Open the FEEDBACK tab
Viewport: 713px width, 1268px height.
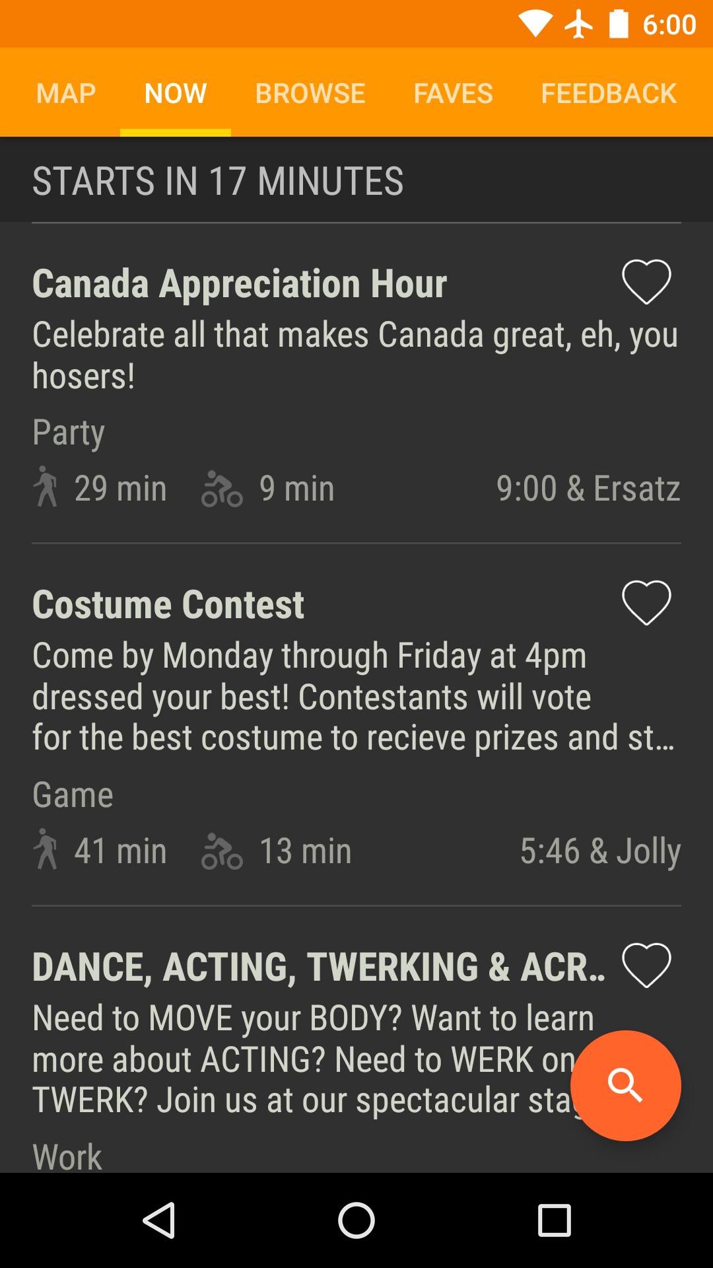[609, 93]
